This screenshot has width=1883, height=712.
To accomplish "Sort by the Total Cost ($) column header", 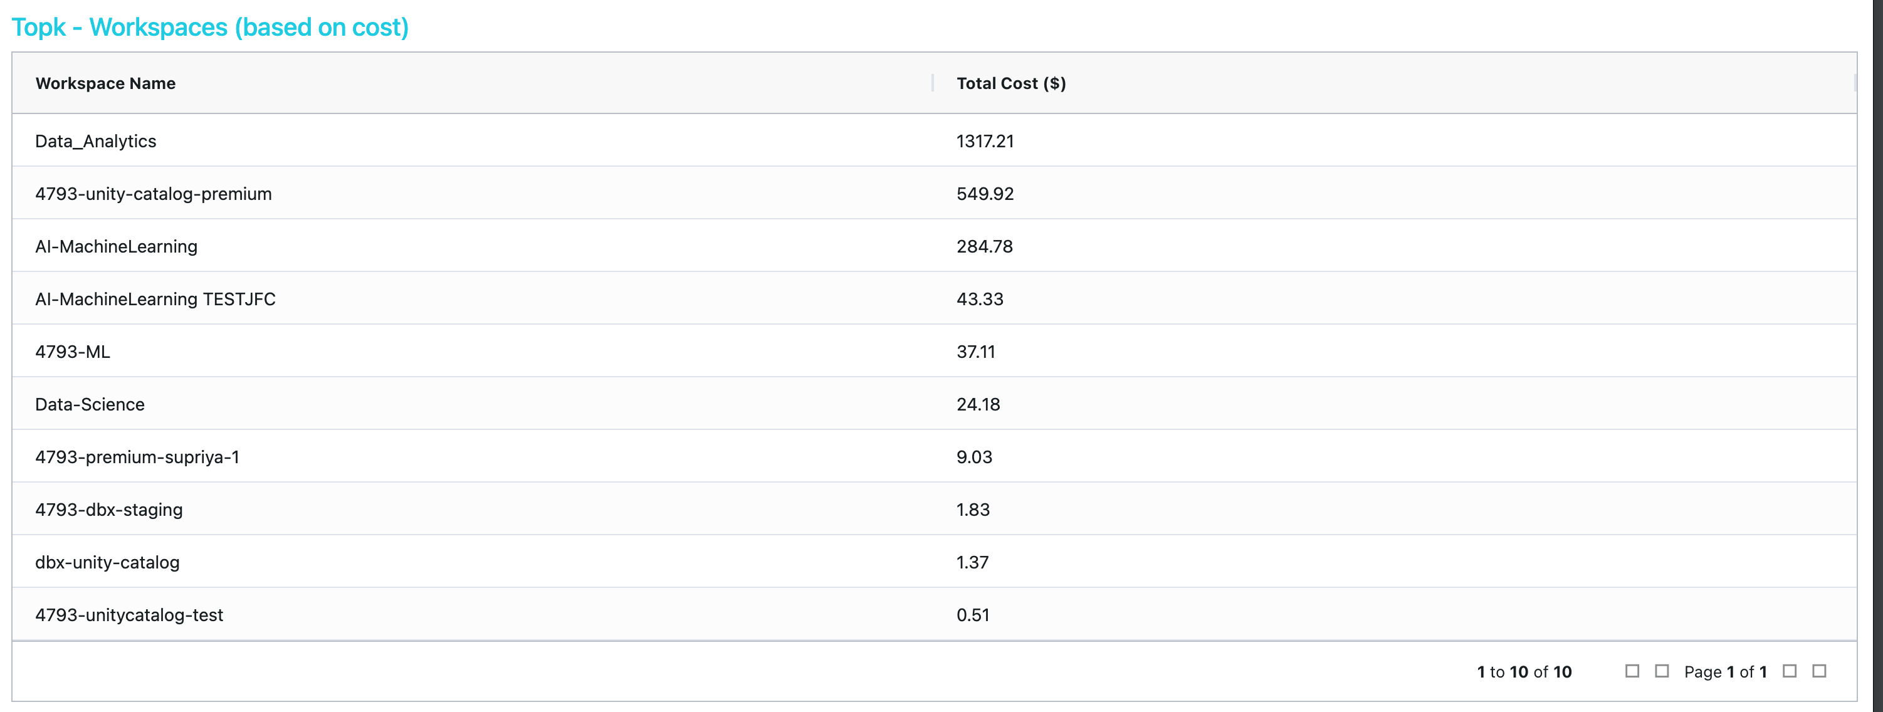I will pos(1011,83).
